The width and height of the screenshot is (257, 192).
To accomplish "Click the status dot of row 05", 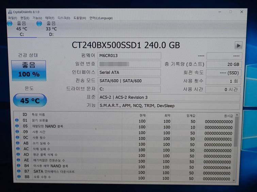I will click(17, 126).
